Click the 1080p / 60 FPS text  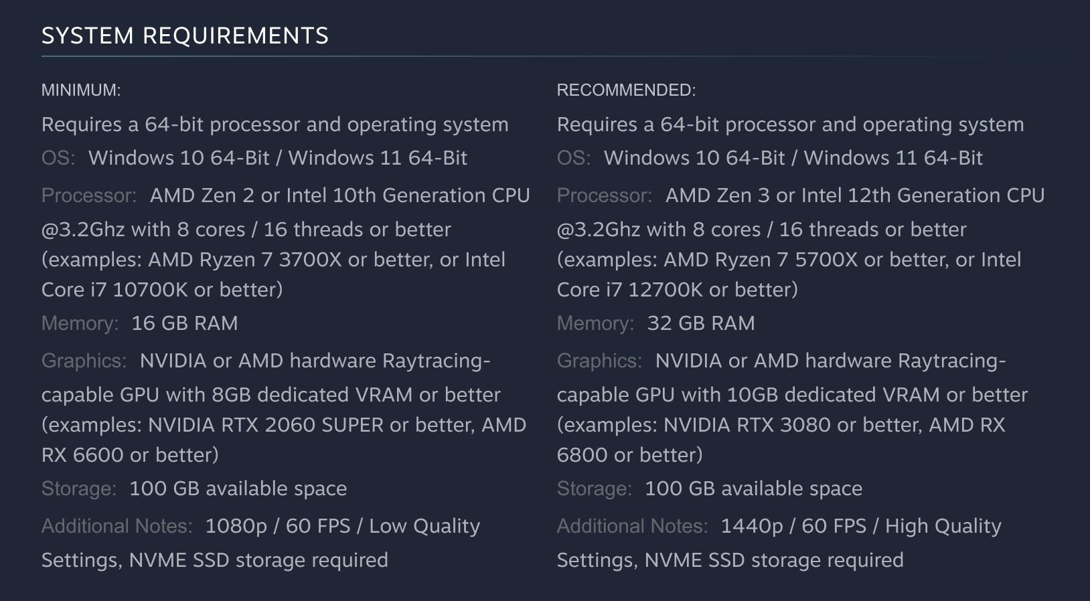277,526
